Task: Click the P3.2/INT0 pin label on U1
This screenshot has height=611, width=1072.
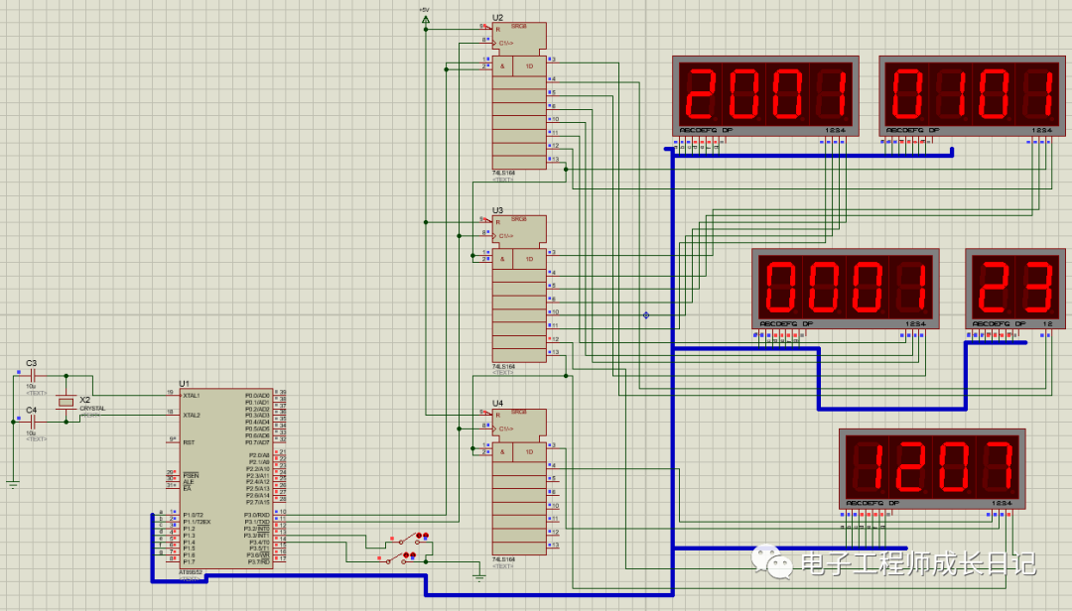Action: click(x=256, y=529)
